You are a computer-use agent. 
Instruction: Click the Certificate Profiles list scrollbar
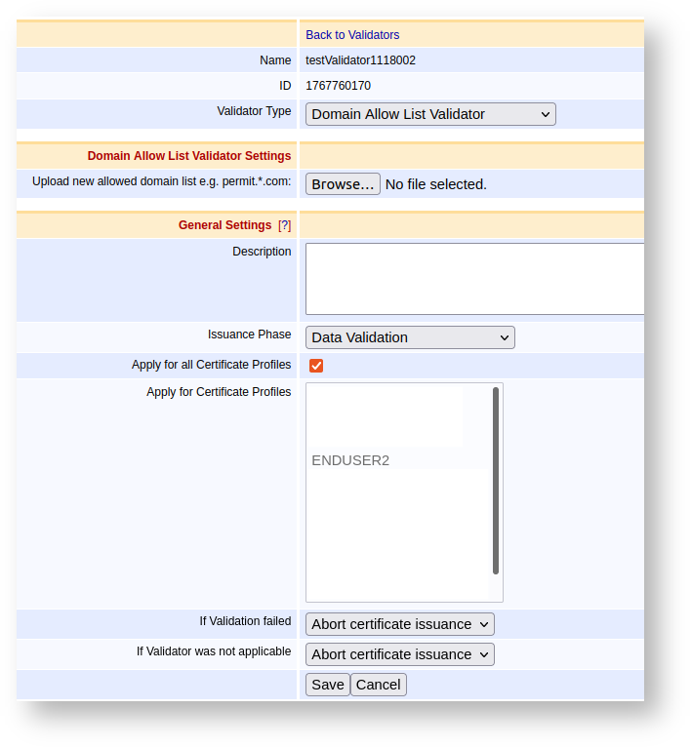(496, 480)
